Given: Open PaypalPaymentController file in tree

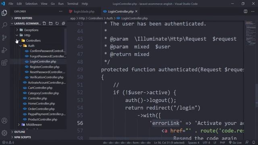Looking at the screenshot, I should (47, 114).
